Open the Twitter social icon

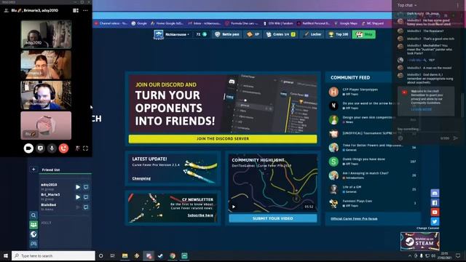point(435,221)
